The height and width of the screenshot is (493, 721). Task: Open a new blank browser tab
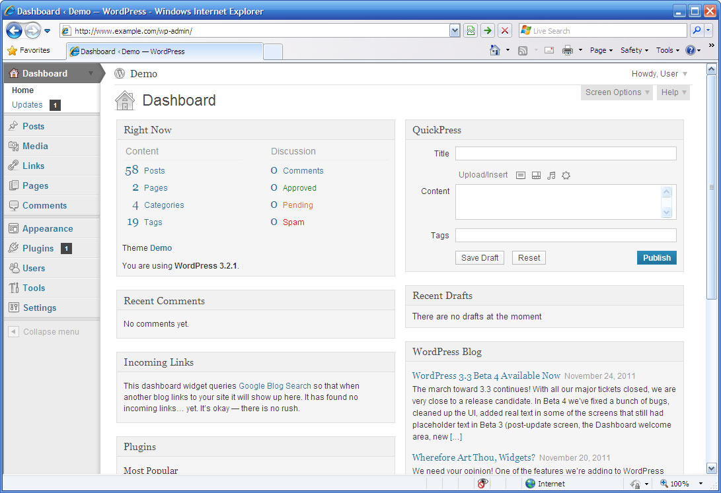(x=273, y=52)
